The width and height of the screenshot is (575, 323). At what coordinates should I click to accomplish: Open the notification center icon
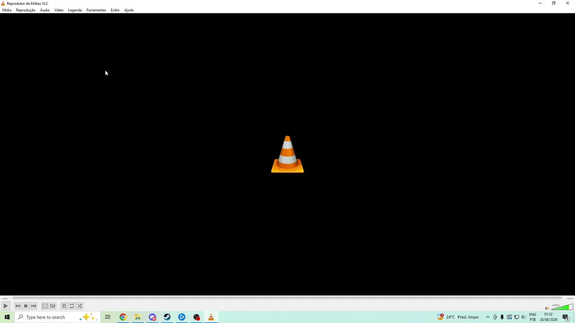(x=566, y=317)
